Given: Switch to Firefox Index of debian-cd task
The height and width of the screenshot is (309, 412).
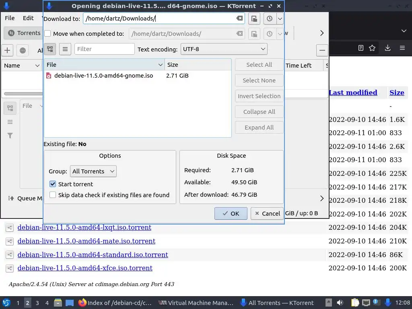Looking at the screenshot, I should tap(115, 303).
